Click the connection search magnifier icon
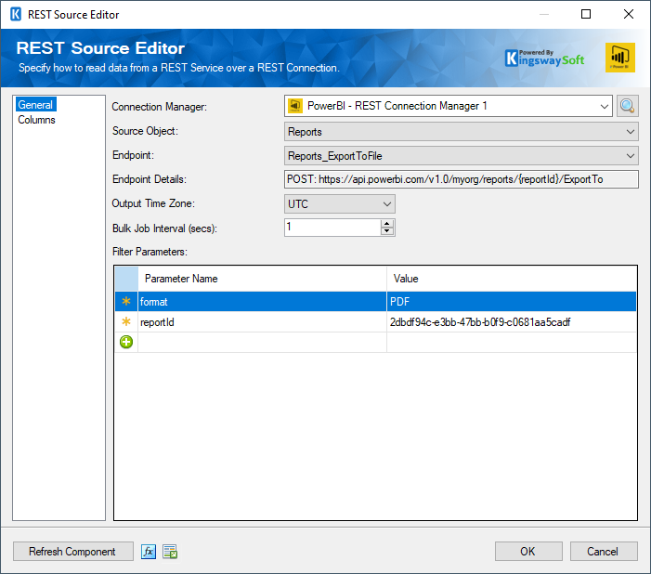 point(627,106)
